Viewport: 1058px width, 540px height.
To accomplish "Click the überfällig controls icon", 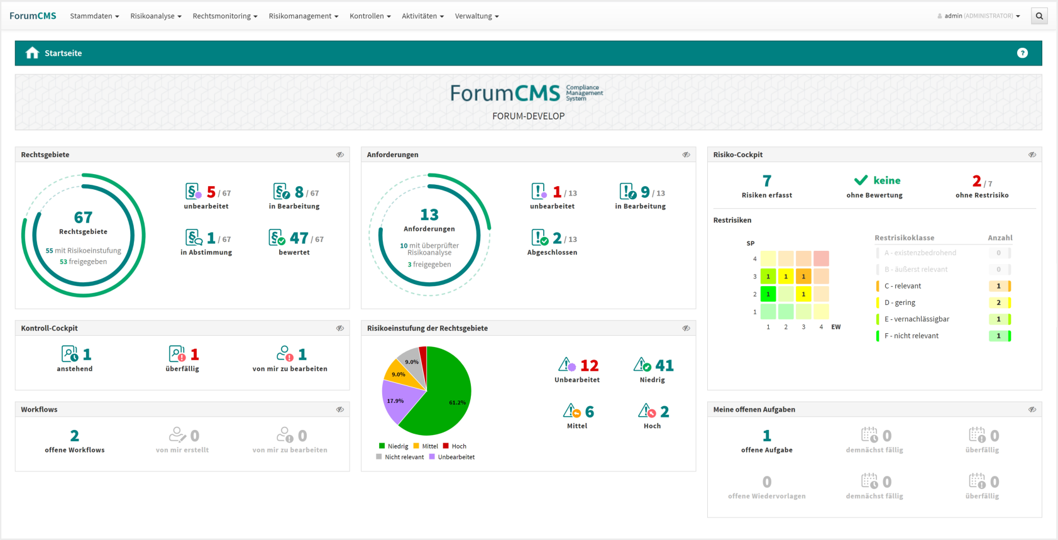I will [177, 354].
